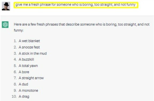
Task: Click list number 10 marker
Action: tap(14, 96)
